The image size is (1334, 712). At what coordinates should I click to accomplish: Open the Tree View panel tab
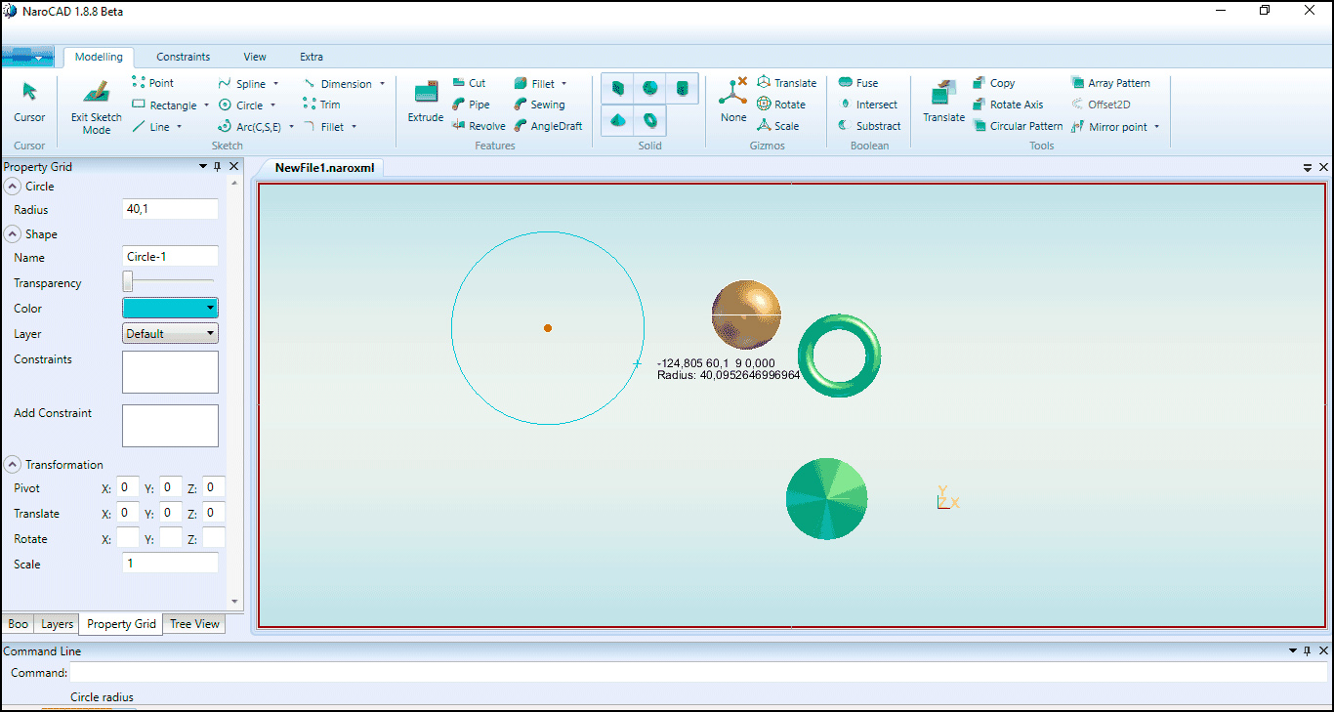click(194, 624)
